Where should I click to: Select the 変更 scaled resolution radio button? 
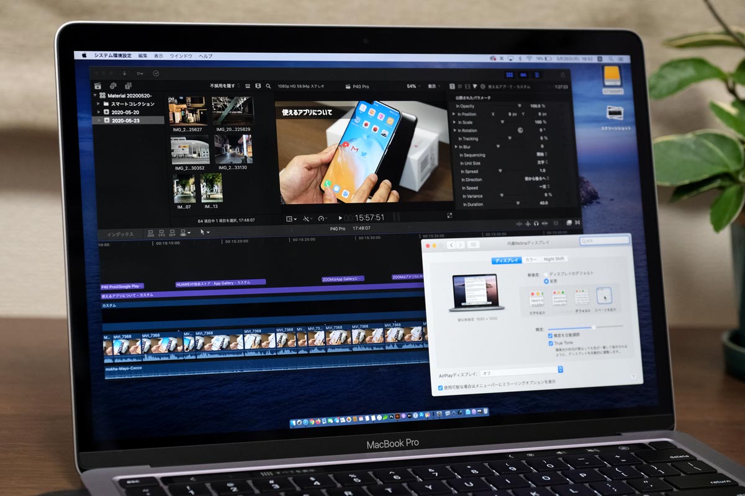(x=546, y=281)
